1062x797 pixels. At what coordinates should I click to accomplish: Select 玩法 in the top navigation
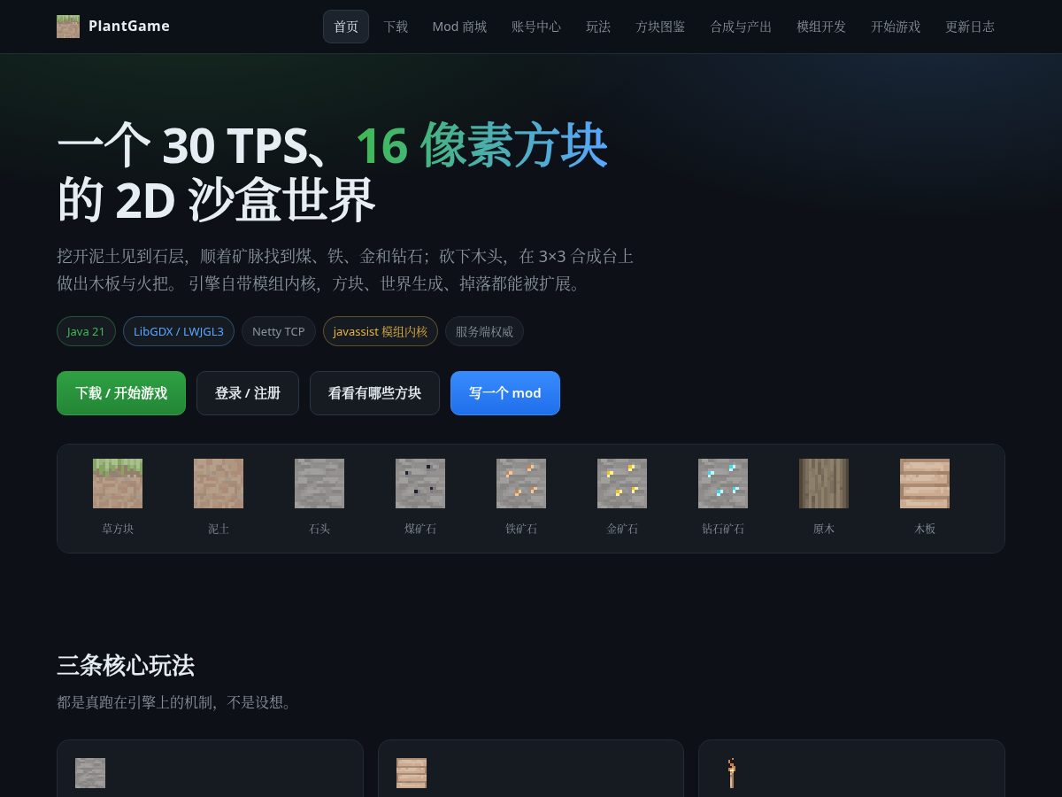coord(598,27)
